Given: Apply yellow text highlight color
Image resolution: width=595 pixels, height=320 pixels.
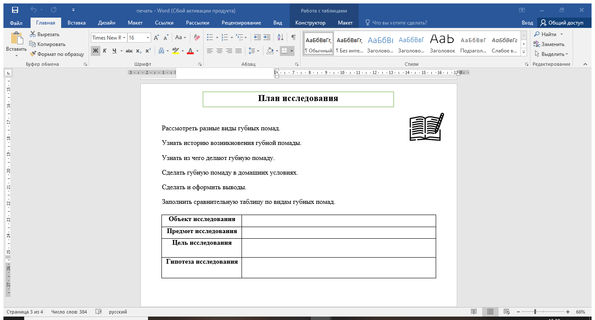Looking at the screenshot, I should click(x=175, y=51).
